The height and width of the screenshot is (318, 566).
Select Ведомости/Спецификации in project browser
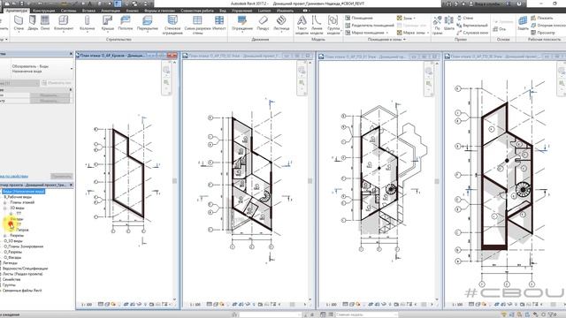tap(26, 269)
